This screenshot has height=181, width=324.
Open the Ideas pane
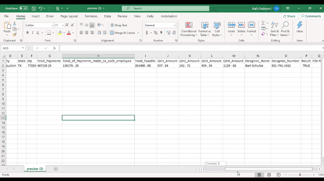pos(300,28)
